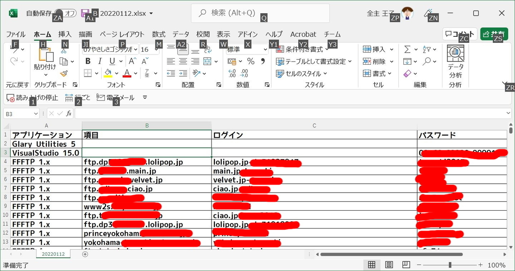The image size is (515, 271).
Task: Toggle 自動保存 AutoSave switch
Action: (x=66, y=13)
